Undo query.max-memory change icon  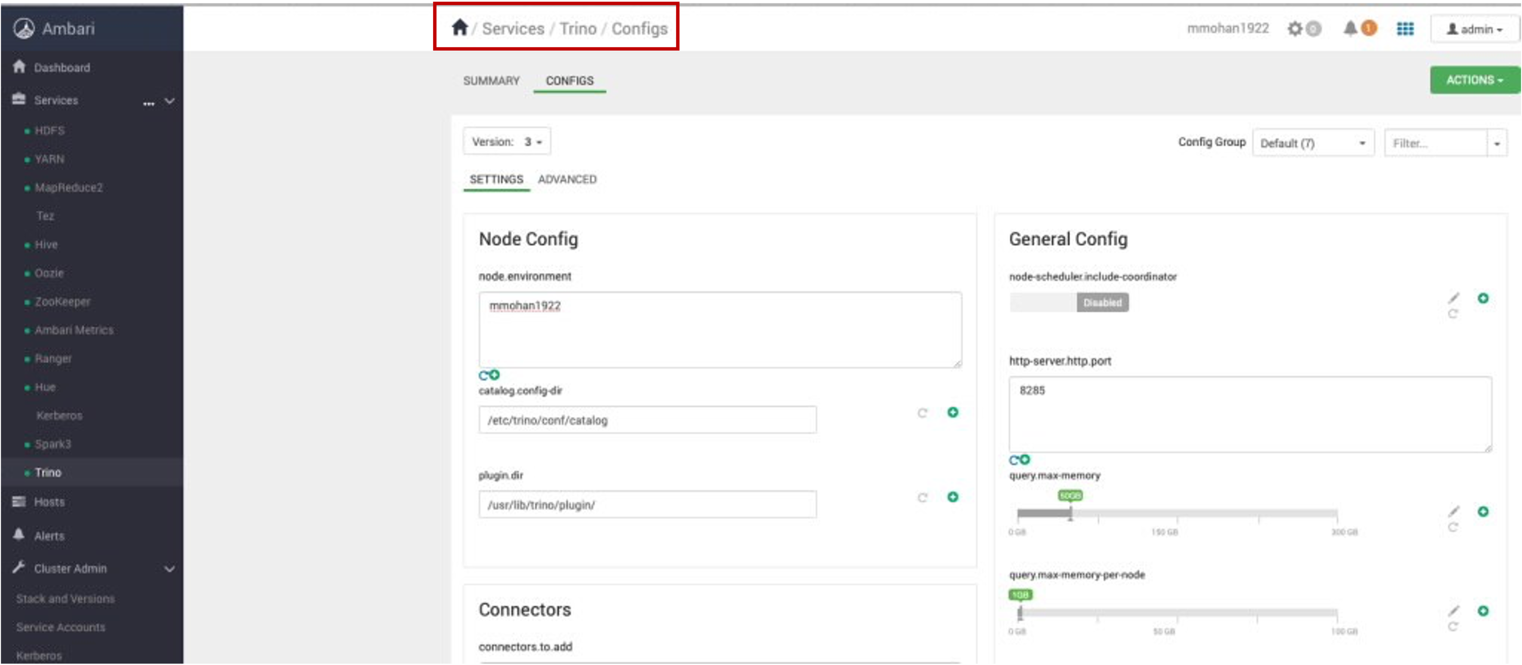1453,527
